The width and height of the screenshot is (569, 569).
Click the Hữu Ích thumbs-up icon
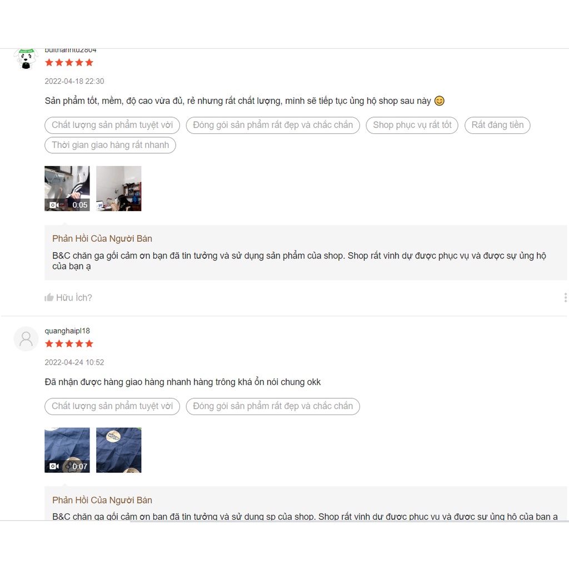(49, 297)
